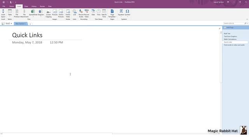The width and height of the screenshot is (249, 140).
Task: Start Record Video
Action: pos(86,13)
